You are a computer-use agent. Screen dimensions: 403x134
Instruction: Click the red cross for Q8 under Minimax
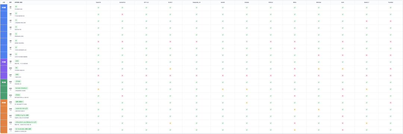coord(318,55)
